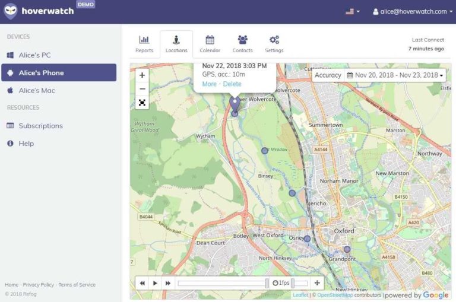Click the Windows icon beside Alice's PC
Screen dimensions: 456x302
tap(10, 55)
